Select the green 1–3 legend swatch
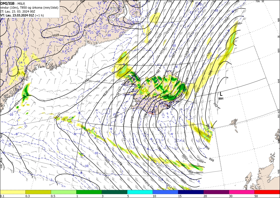 click(x=89, y=192)
